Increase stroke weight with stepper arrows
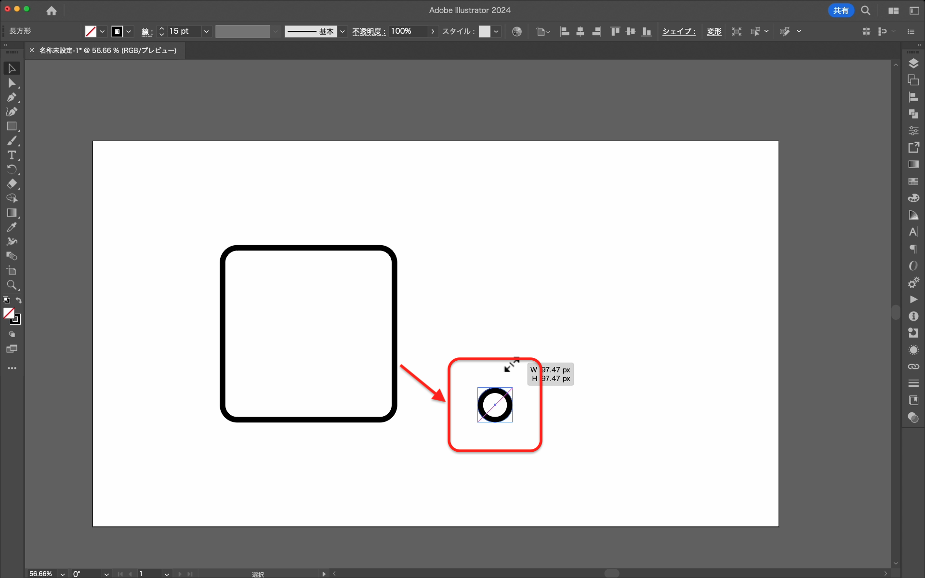The width and height of the screenshot is (925, 578). (161, 28)
